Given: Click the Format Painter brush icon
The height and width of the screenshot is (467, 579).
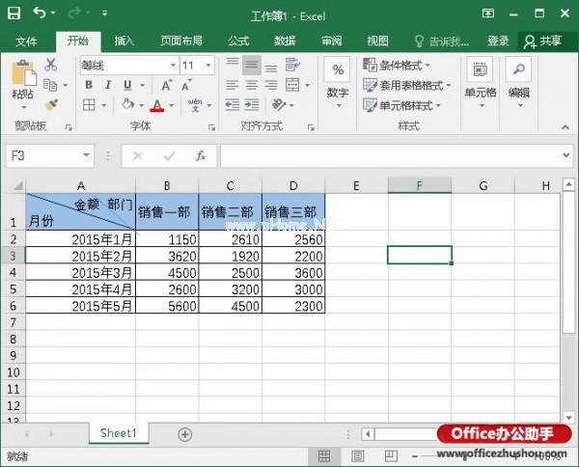Looking at the screenshot, I should coord(51,104).
